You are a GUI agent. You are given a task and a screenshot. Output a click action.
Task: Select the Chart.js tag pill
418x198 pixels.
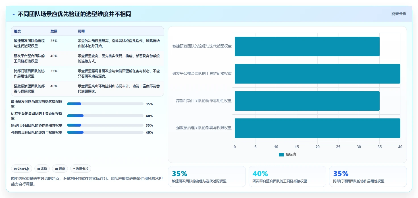coord(22,169)
